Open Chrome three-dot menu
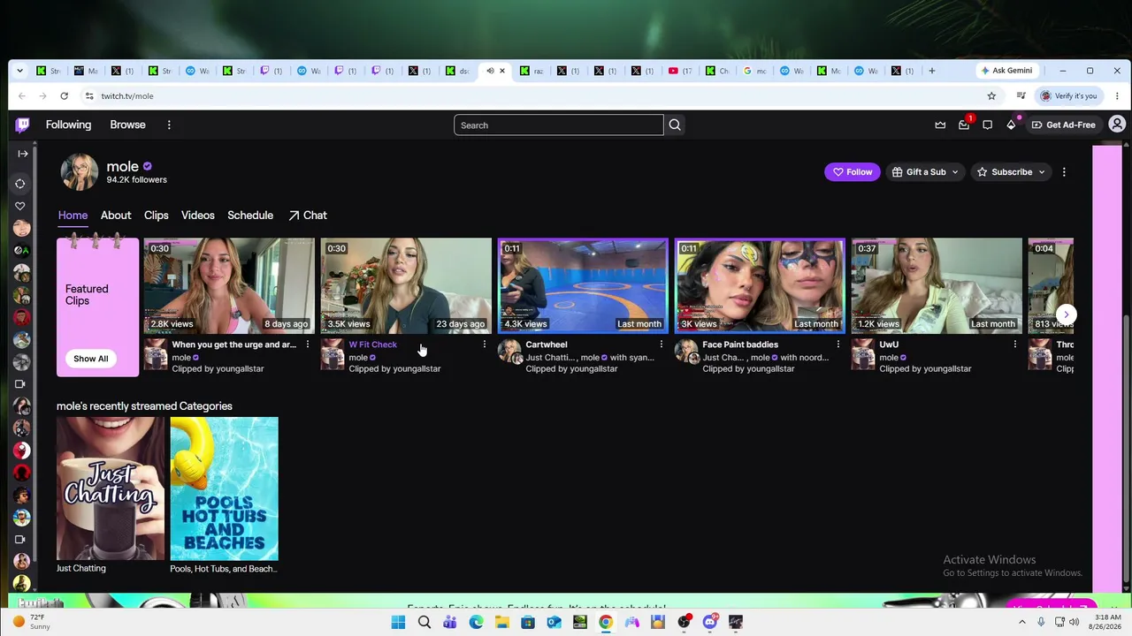1132x636 pixels. [1117, 95]
